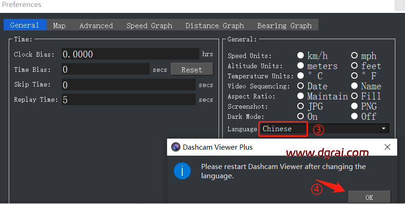Click OK in the restart dialog

[x=369, y=197]
